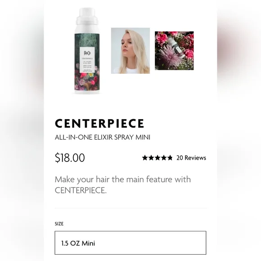Viewport: 261px width, 261px height.
Task: Click the 'Make your hair the main feature' description
Action: (x=123, y=184)
